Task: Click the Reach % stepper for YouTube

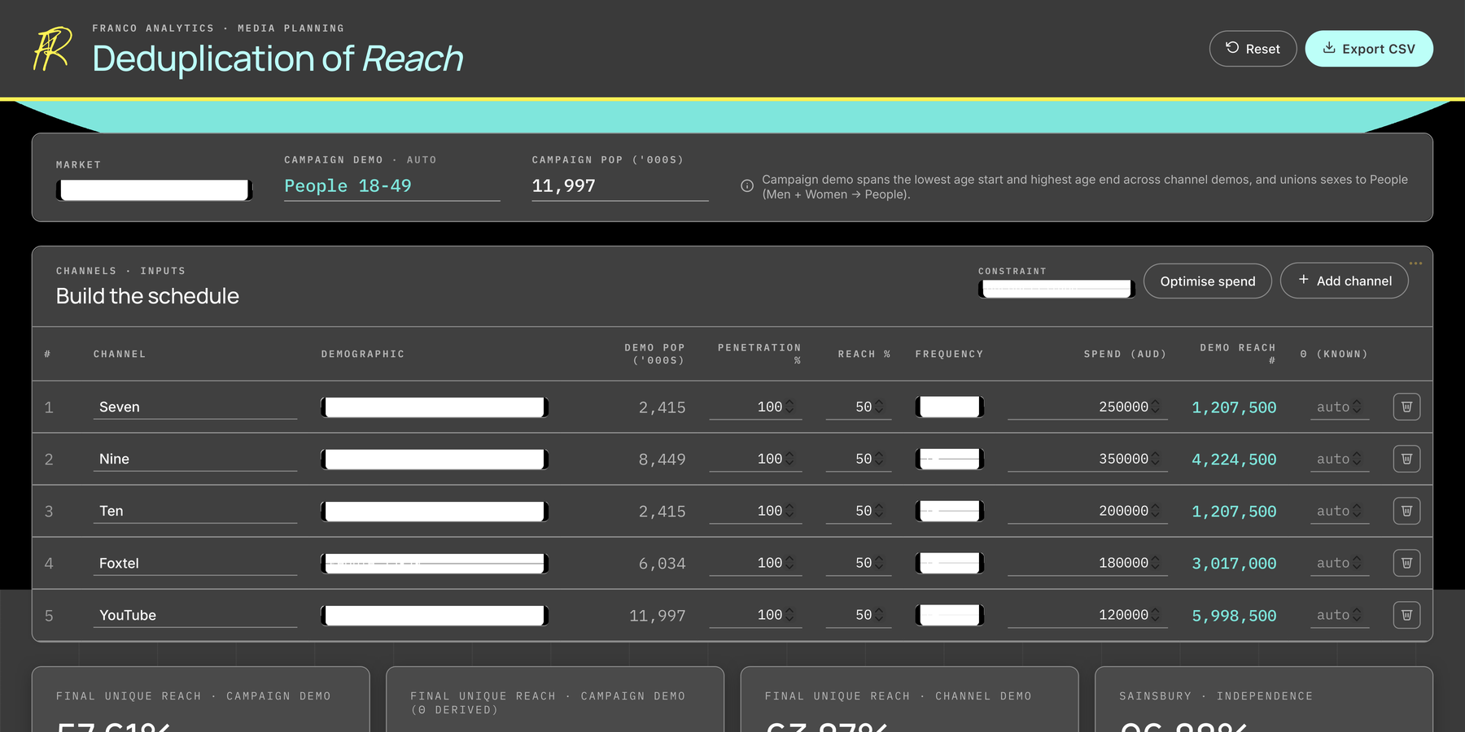Action: (879, 615)
